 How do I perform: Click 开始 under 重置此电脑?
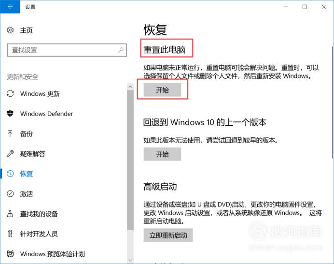(162, 90)
